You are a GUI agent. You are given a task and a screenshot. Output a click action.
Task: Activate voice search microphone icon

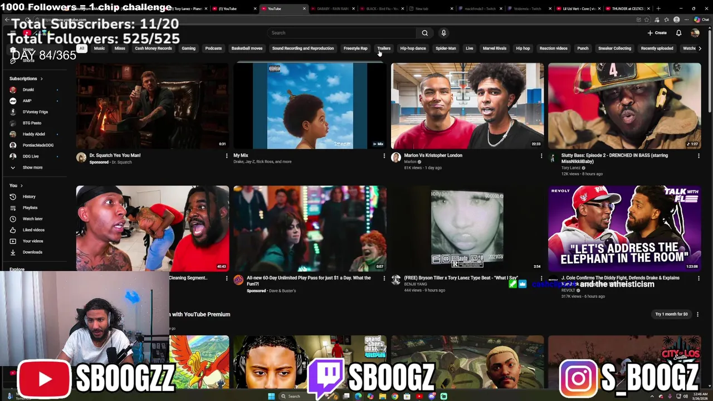coord(443,33)
